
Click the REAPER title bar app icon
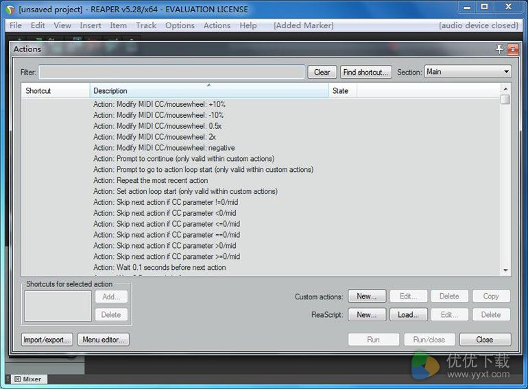10,10
